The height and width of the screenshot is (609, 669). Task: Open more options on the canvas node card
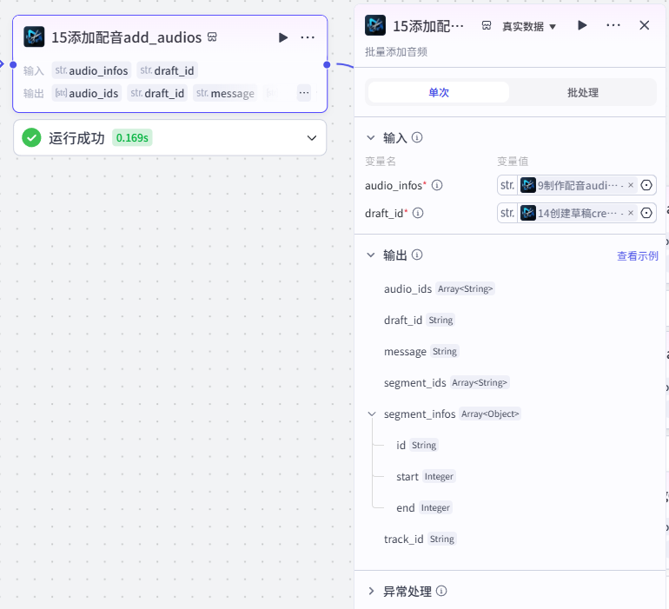pyautogui.click(x=308, y=37)
